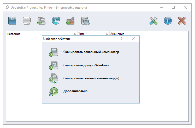Click the Дополнительно green play icon
The height and width of the screenshot is (128, 195).
(x=54, y=92)
